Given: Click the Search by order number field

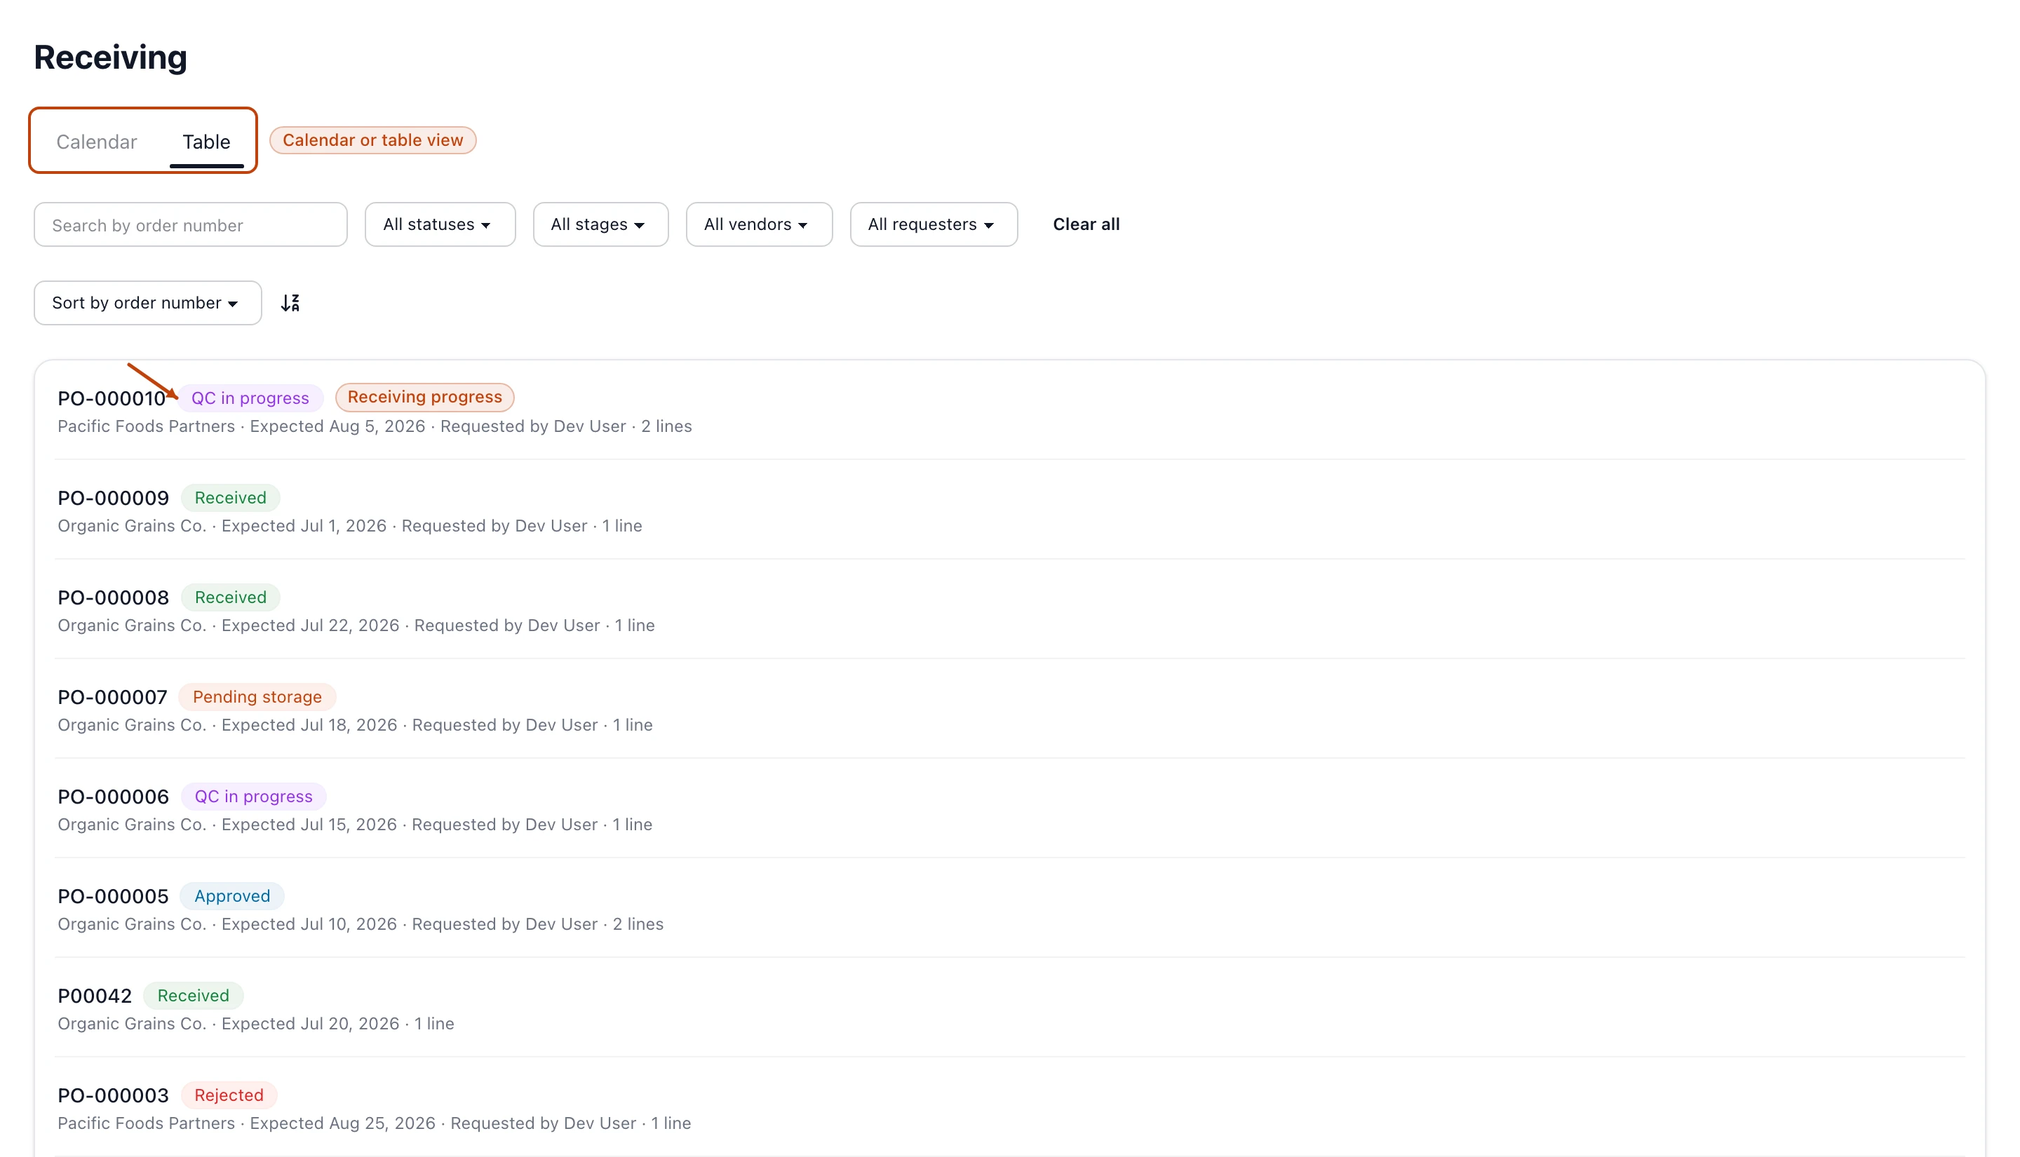Looking at the screenshot, I should coord(191,225).
